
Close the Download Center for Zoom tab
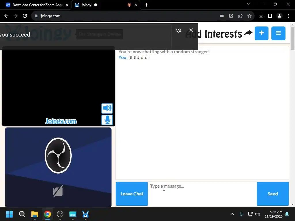[67, 5]
